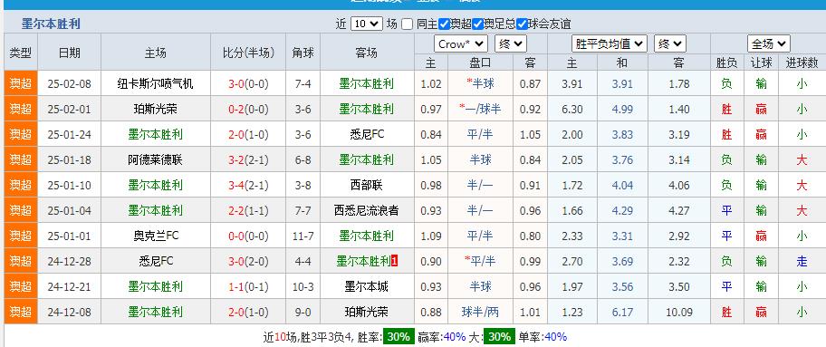Open the 0-2 score on 25-02-01

click(x=236, y=109)
